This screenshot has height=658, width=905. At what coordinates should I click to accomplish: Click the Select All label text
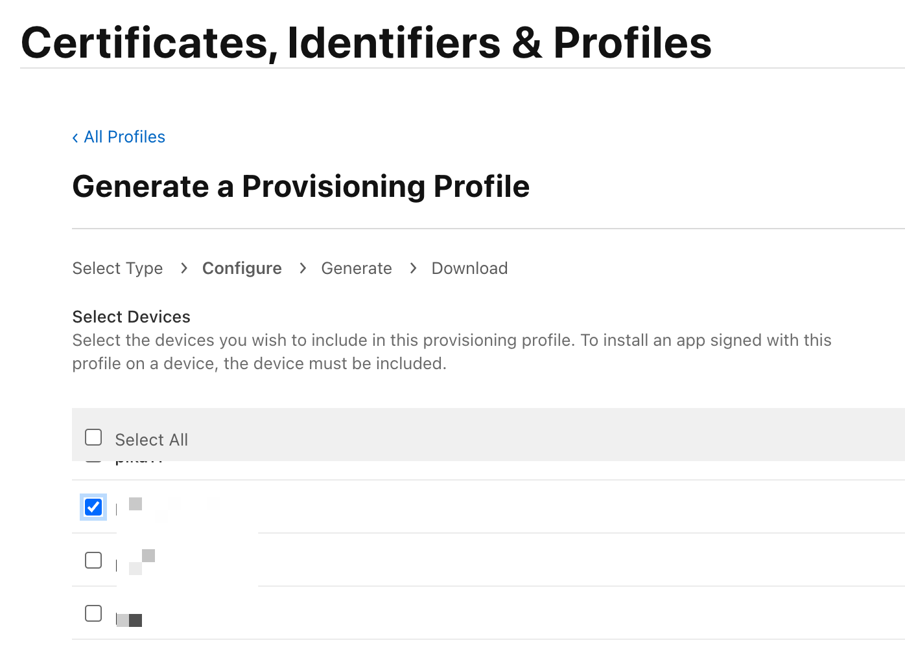tap(151, 440)
